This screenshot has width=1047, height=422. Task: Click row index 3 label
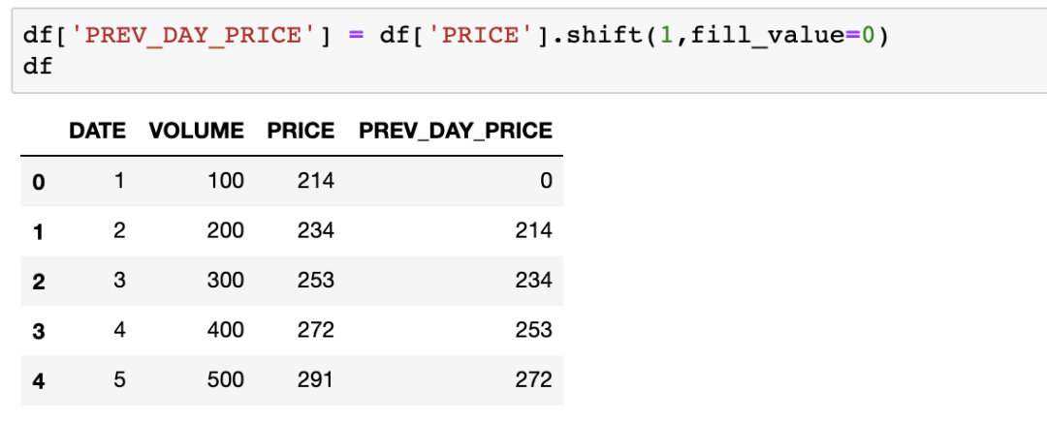(39, 331)
